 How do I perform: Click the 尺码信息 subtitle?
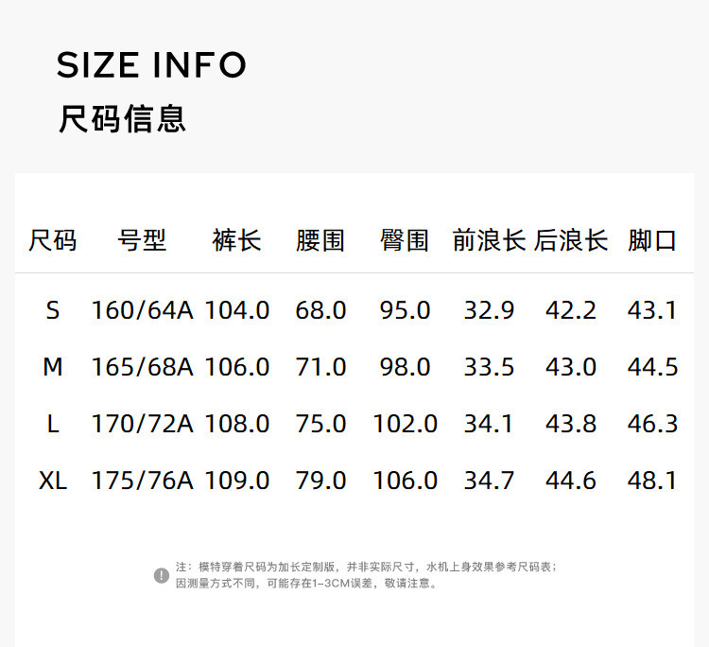click(122, 119)
